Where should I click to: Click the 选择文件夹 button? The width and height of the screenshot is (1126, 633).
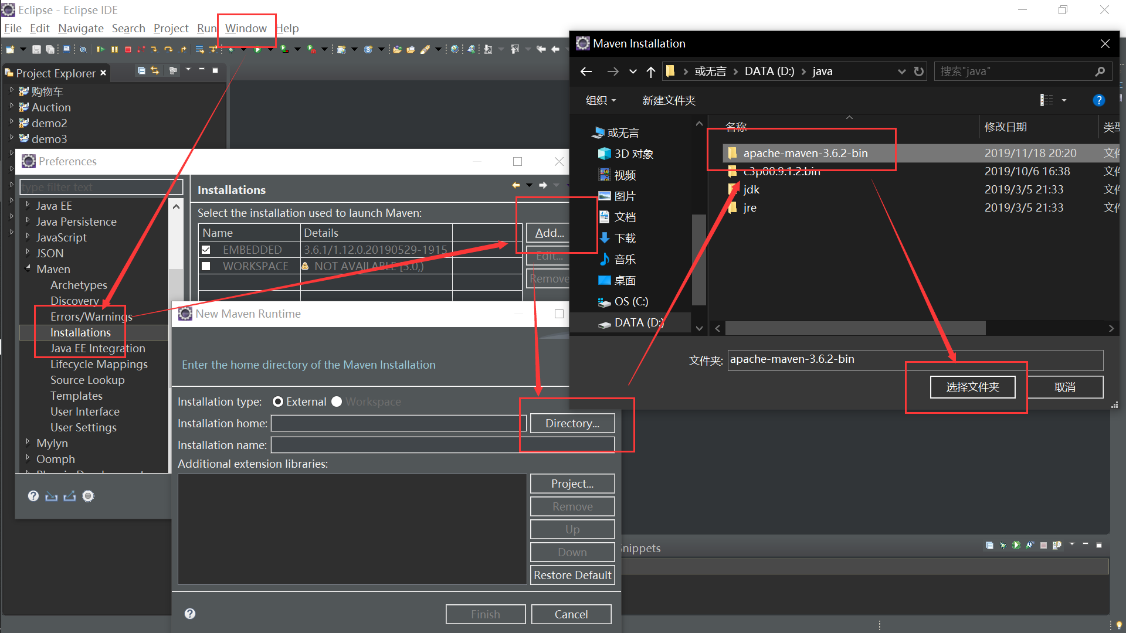(x=972, y=387)
